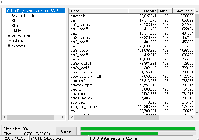Select the ber2_load.bik file
Image resolution: width=199 pixels, height=140 pixels.
[80, 38]
